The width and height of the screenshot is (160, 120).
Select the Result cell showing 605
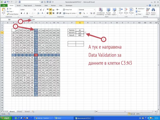[80, 35]
